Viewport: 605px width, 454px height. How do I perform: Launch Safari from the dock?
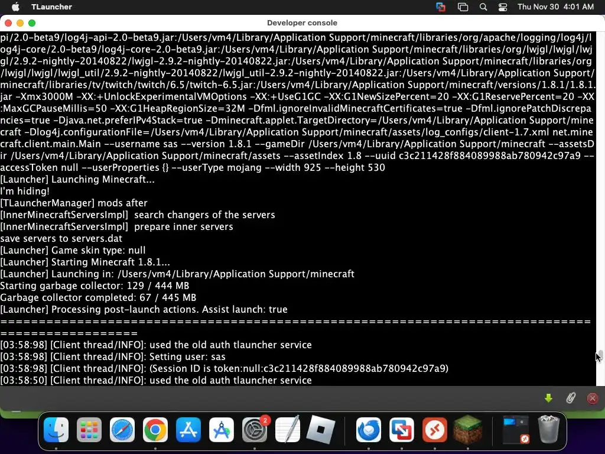122,430
